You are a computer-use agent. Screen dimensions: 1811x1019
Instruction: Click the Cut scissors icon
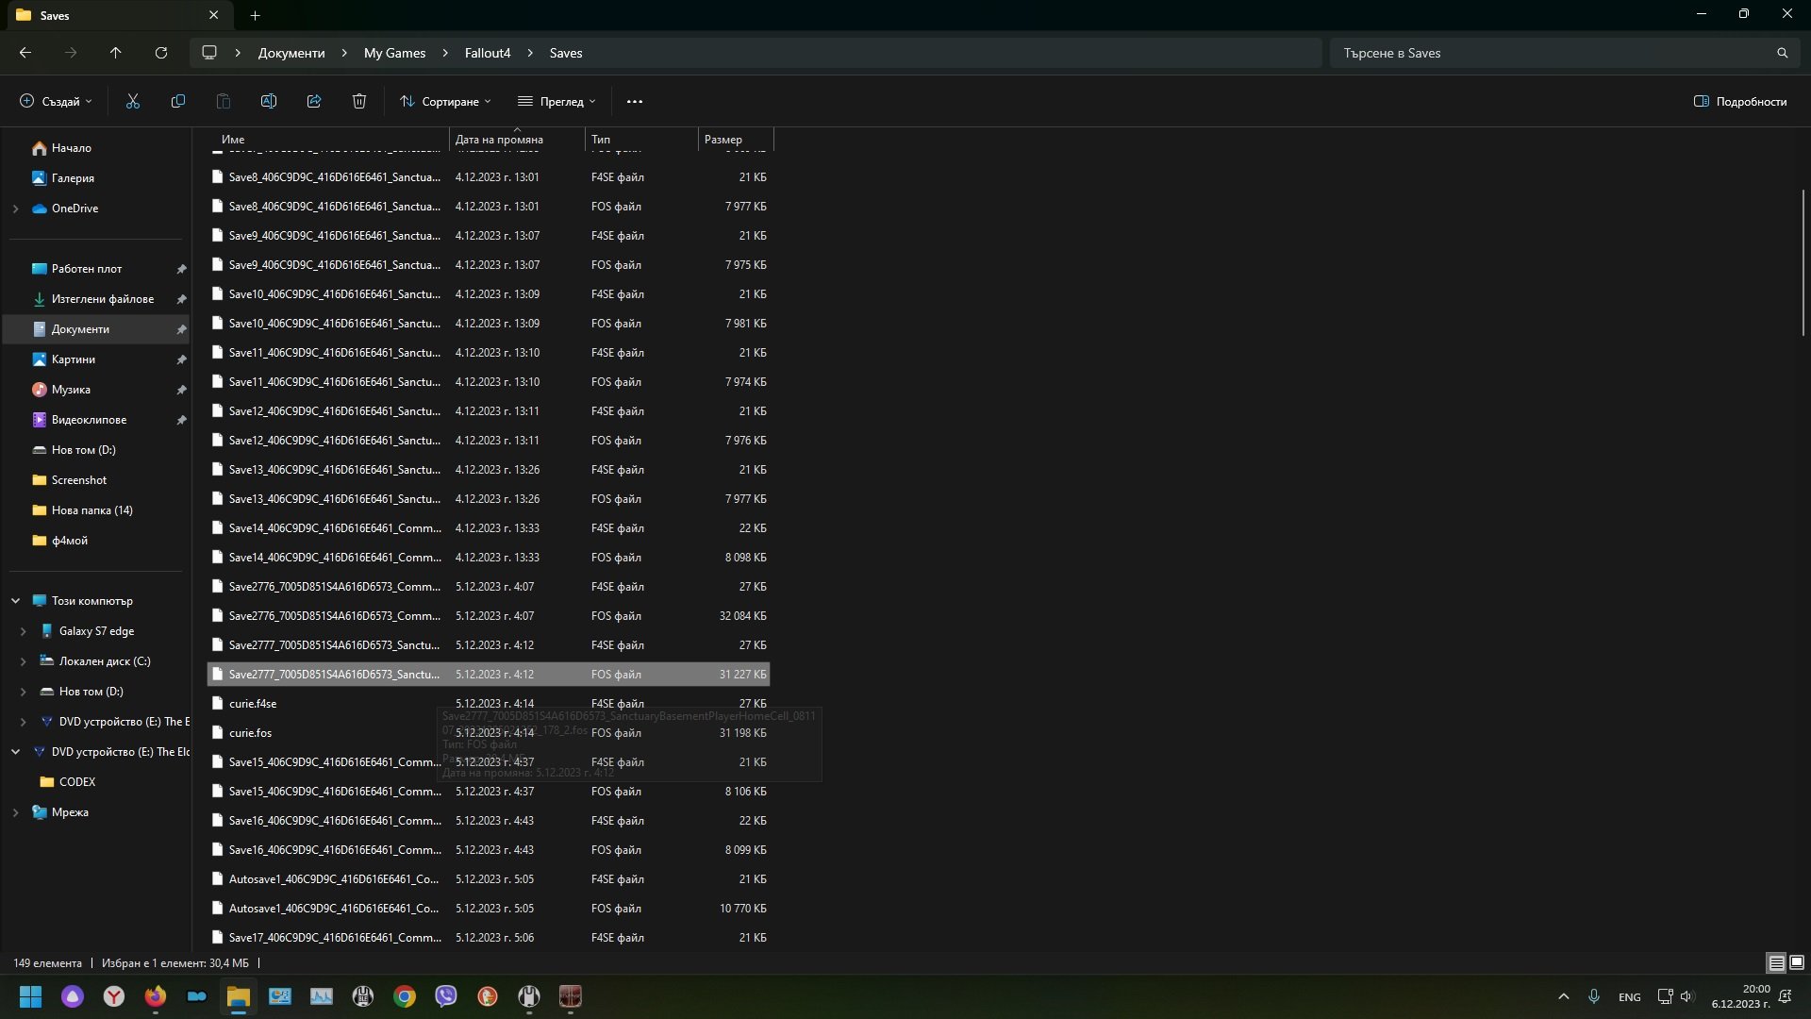tap(133, 101)
